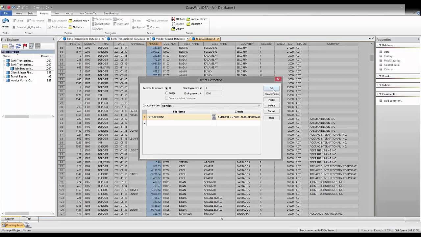This screenshot has width=421, height=237.
Task: Select the All records radio button
Action: tap(167, 88)
